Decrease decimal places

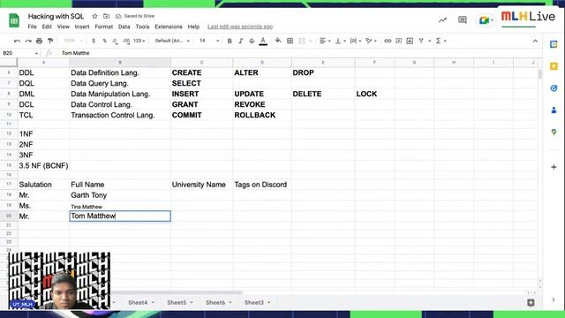pyautogui.click(x=115, y=42)
